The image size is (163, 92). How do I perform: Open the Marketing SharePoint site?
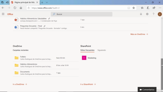point(92,58)
